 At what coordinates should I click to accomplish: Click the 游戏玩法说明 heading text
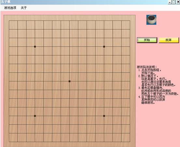147,67
